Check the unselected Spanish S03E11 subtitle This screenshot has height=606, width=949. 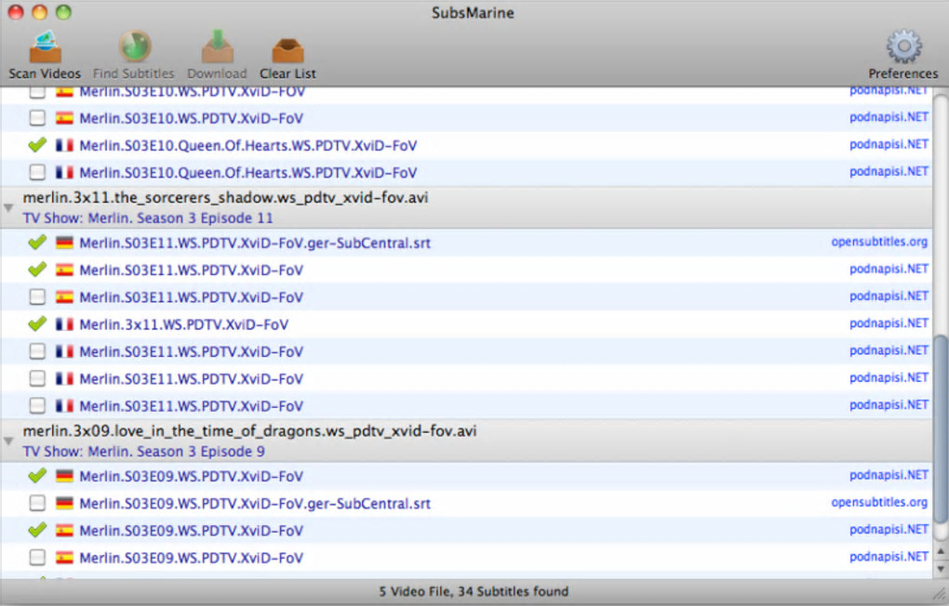[x=37, y=296]
